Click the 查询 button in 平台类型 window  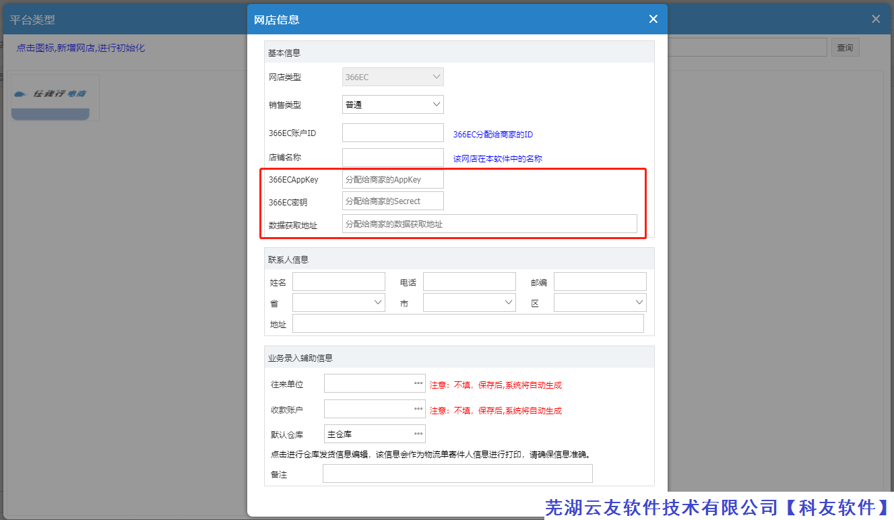[x=845, y=47]
